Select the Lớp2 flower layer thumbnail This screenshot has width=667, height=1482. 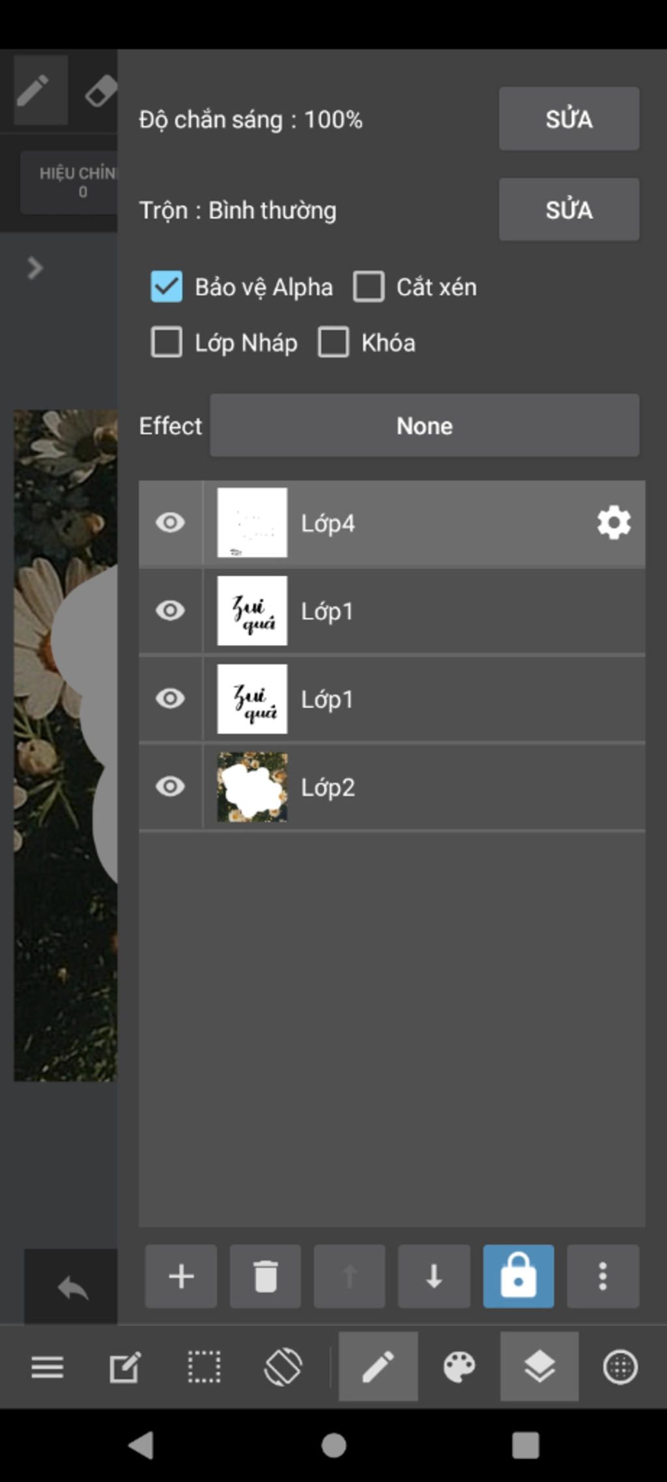[x=252, y=787]
